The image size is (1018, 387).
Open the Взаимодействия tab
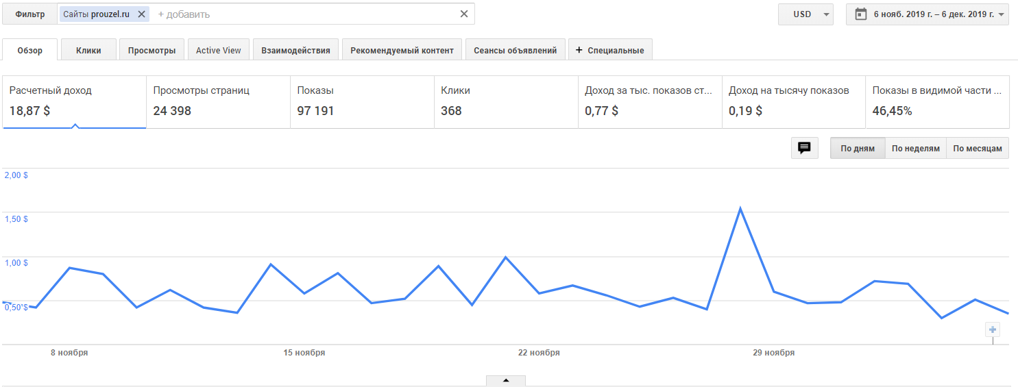pos(295,50)
